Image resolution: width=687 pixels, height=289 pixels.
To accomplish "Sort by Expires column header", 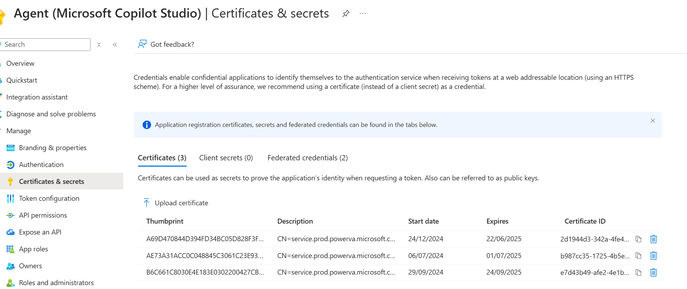I will [497, 221].
